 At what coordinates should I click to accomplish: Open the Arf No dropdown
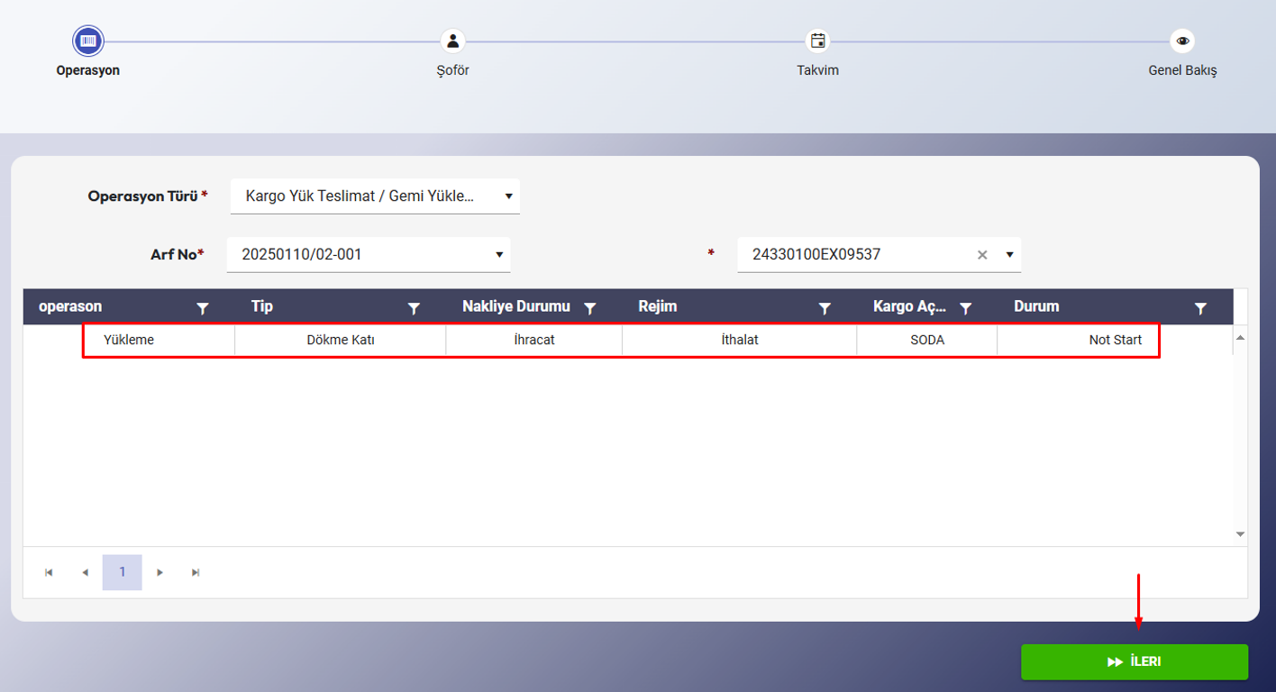click(x=499, y=255)
